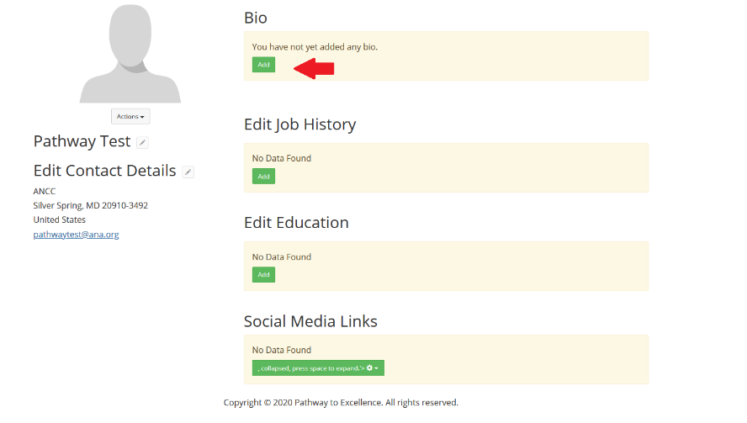Expand the green Social Media Links dropdown
747x423 pixels.
point(318,368)
